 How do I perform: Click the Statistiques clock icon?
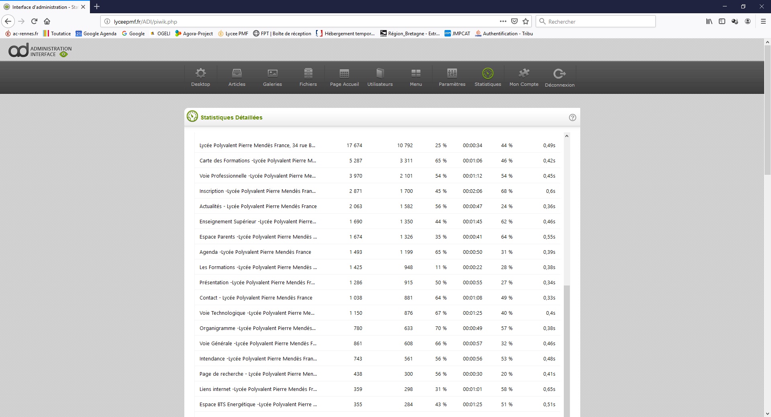click(x=487, y=73)
